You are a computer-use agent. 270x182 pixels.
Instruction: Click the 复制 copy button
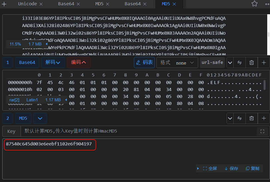[x=252, y=169]
